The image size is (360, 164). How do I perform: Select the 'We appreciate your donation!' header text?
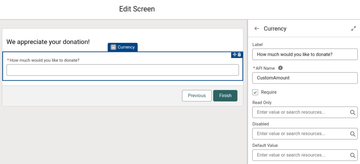click(x=48, y=42)
